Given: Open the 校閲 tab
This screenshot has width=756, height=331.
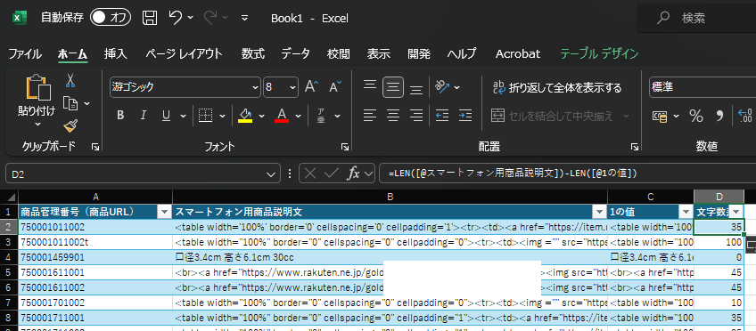Looking at the screenshot, I should pyautogui.click(x=338, y=53).
